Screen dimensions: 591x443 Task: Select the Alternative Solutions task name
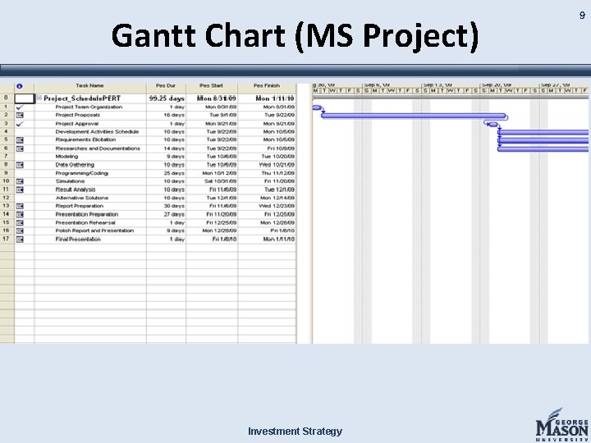(82, 198)
